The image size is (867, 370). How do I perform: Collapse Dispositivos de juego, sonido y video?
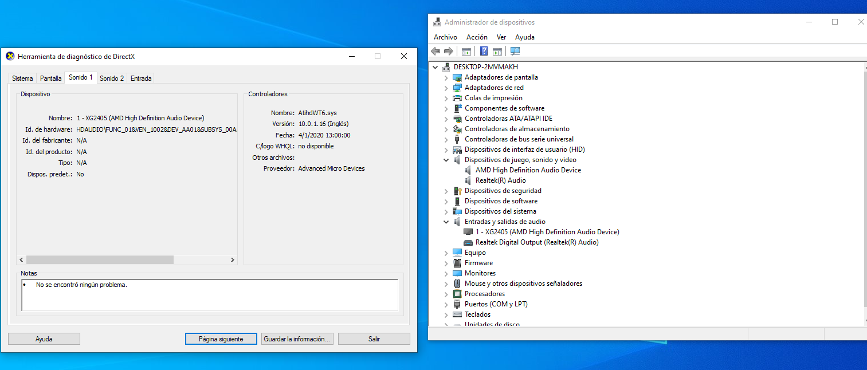point(446,160)
